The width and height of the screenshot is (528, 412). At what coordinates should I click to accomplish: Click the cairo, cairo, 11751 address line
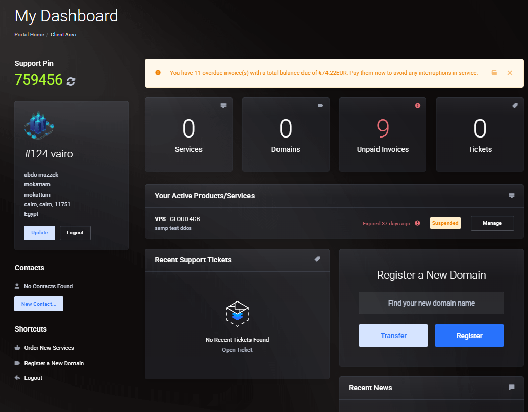tap(47, 204)
